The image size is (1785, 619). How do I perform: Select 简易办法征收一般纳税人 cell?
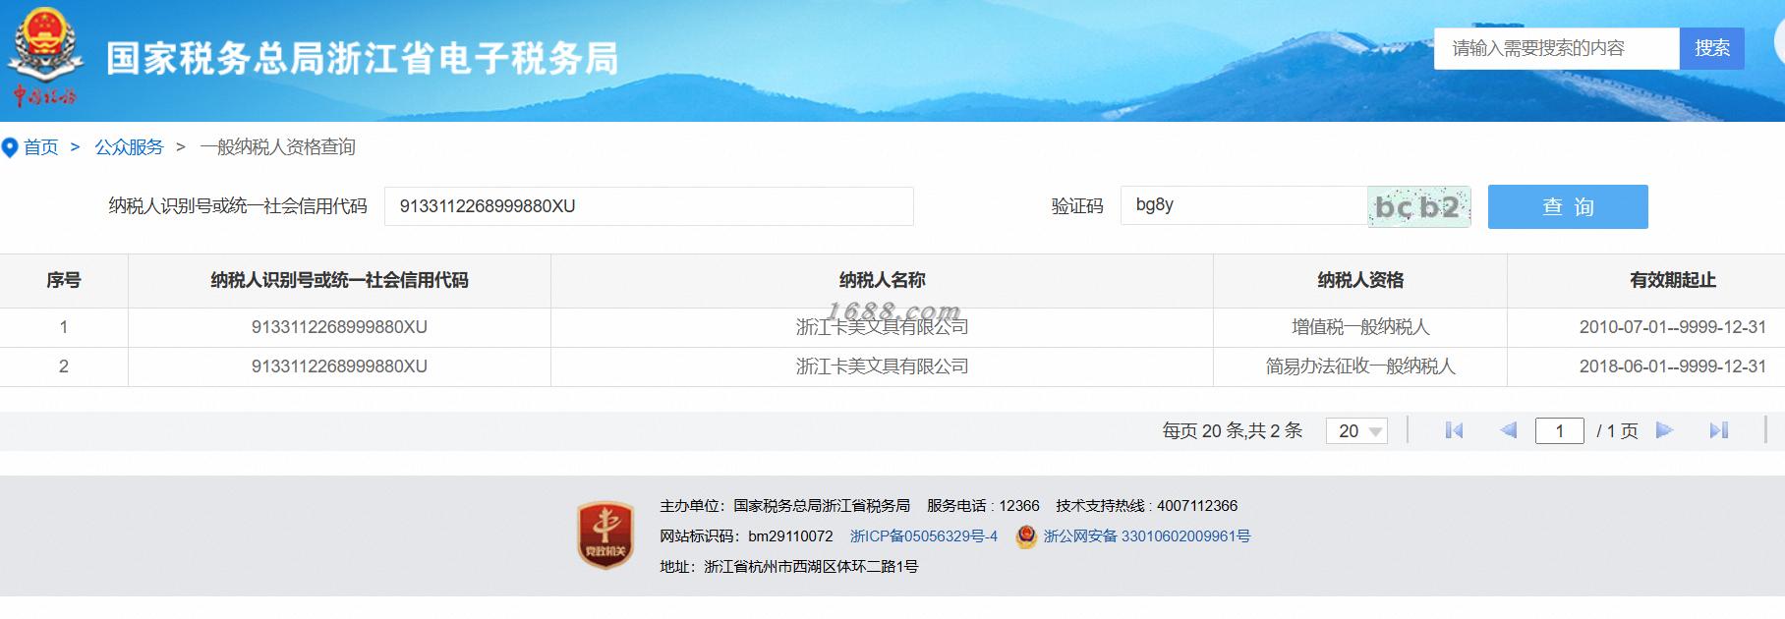[1360, 366]
